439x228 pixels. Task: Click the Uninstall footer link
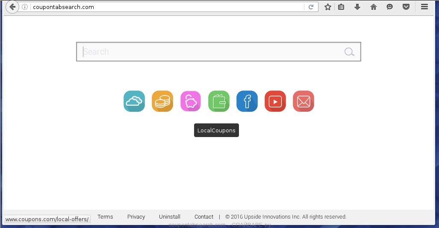click(170, 217)
